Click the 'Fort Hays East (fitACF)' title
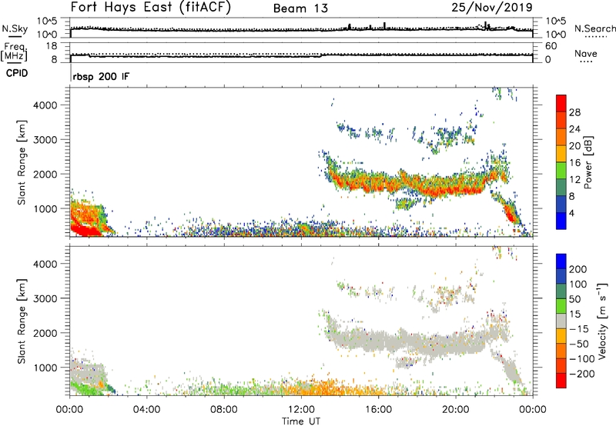This screenshot has width=616, height=426. tap(151, 7)
